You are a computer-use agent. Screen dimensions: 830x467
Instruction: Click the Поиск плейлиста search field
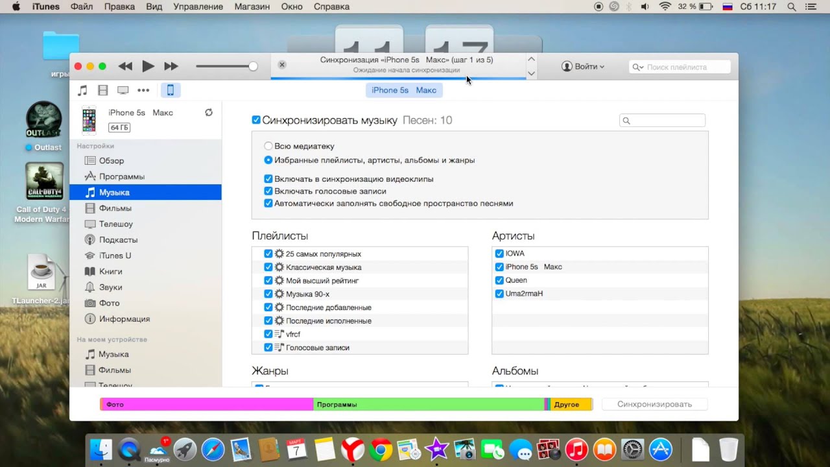point(680,67)
